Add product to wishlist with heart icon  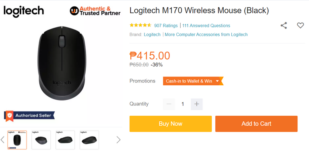tap(300, 26)
